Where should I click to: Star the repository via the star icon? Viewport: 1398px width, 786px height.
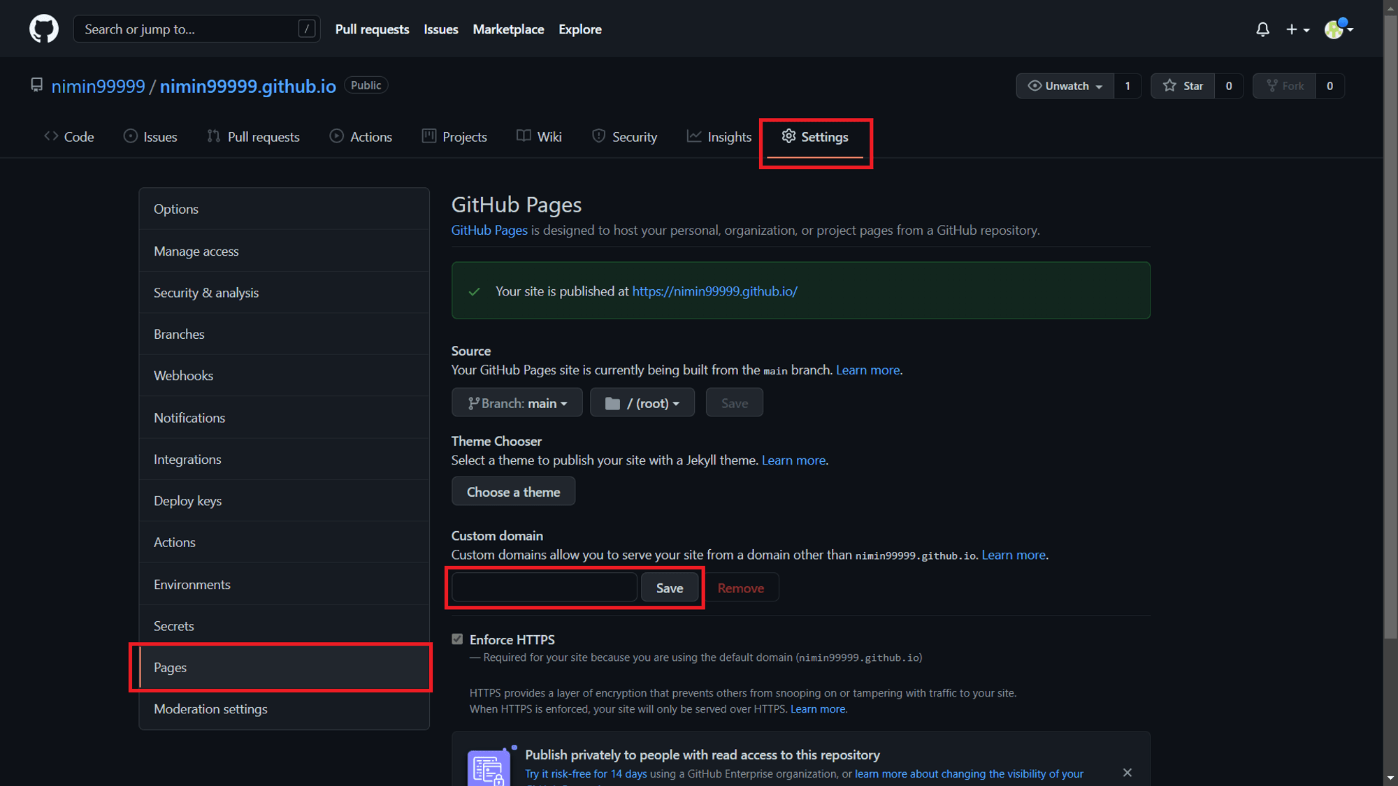pos(1169,86)
